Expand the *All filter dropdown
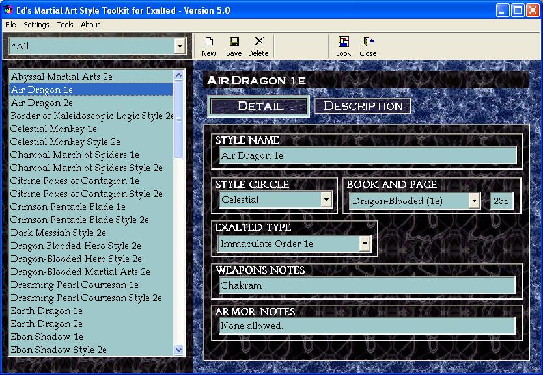The image size is (543, 375). [180, 45]
